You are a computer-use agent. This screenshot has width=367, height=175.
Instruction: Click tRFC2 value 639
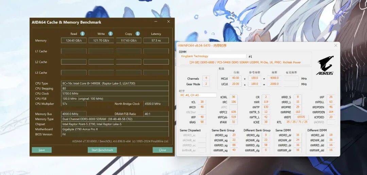click(x=233, y=112)
